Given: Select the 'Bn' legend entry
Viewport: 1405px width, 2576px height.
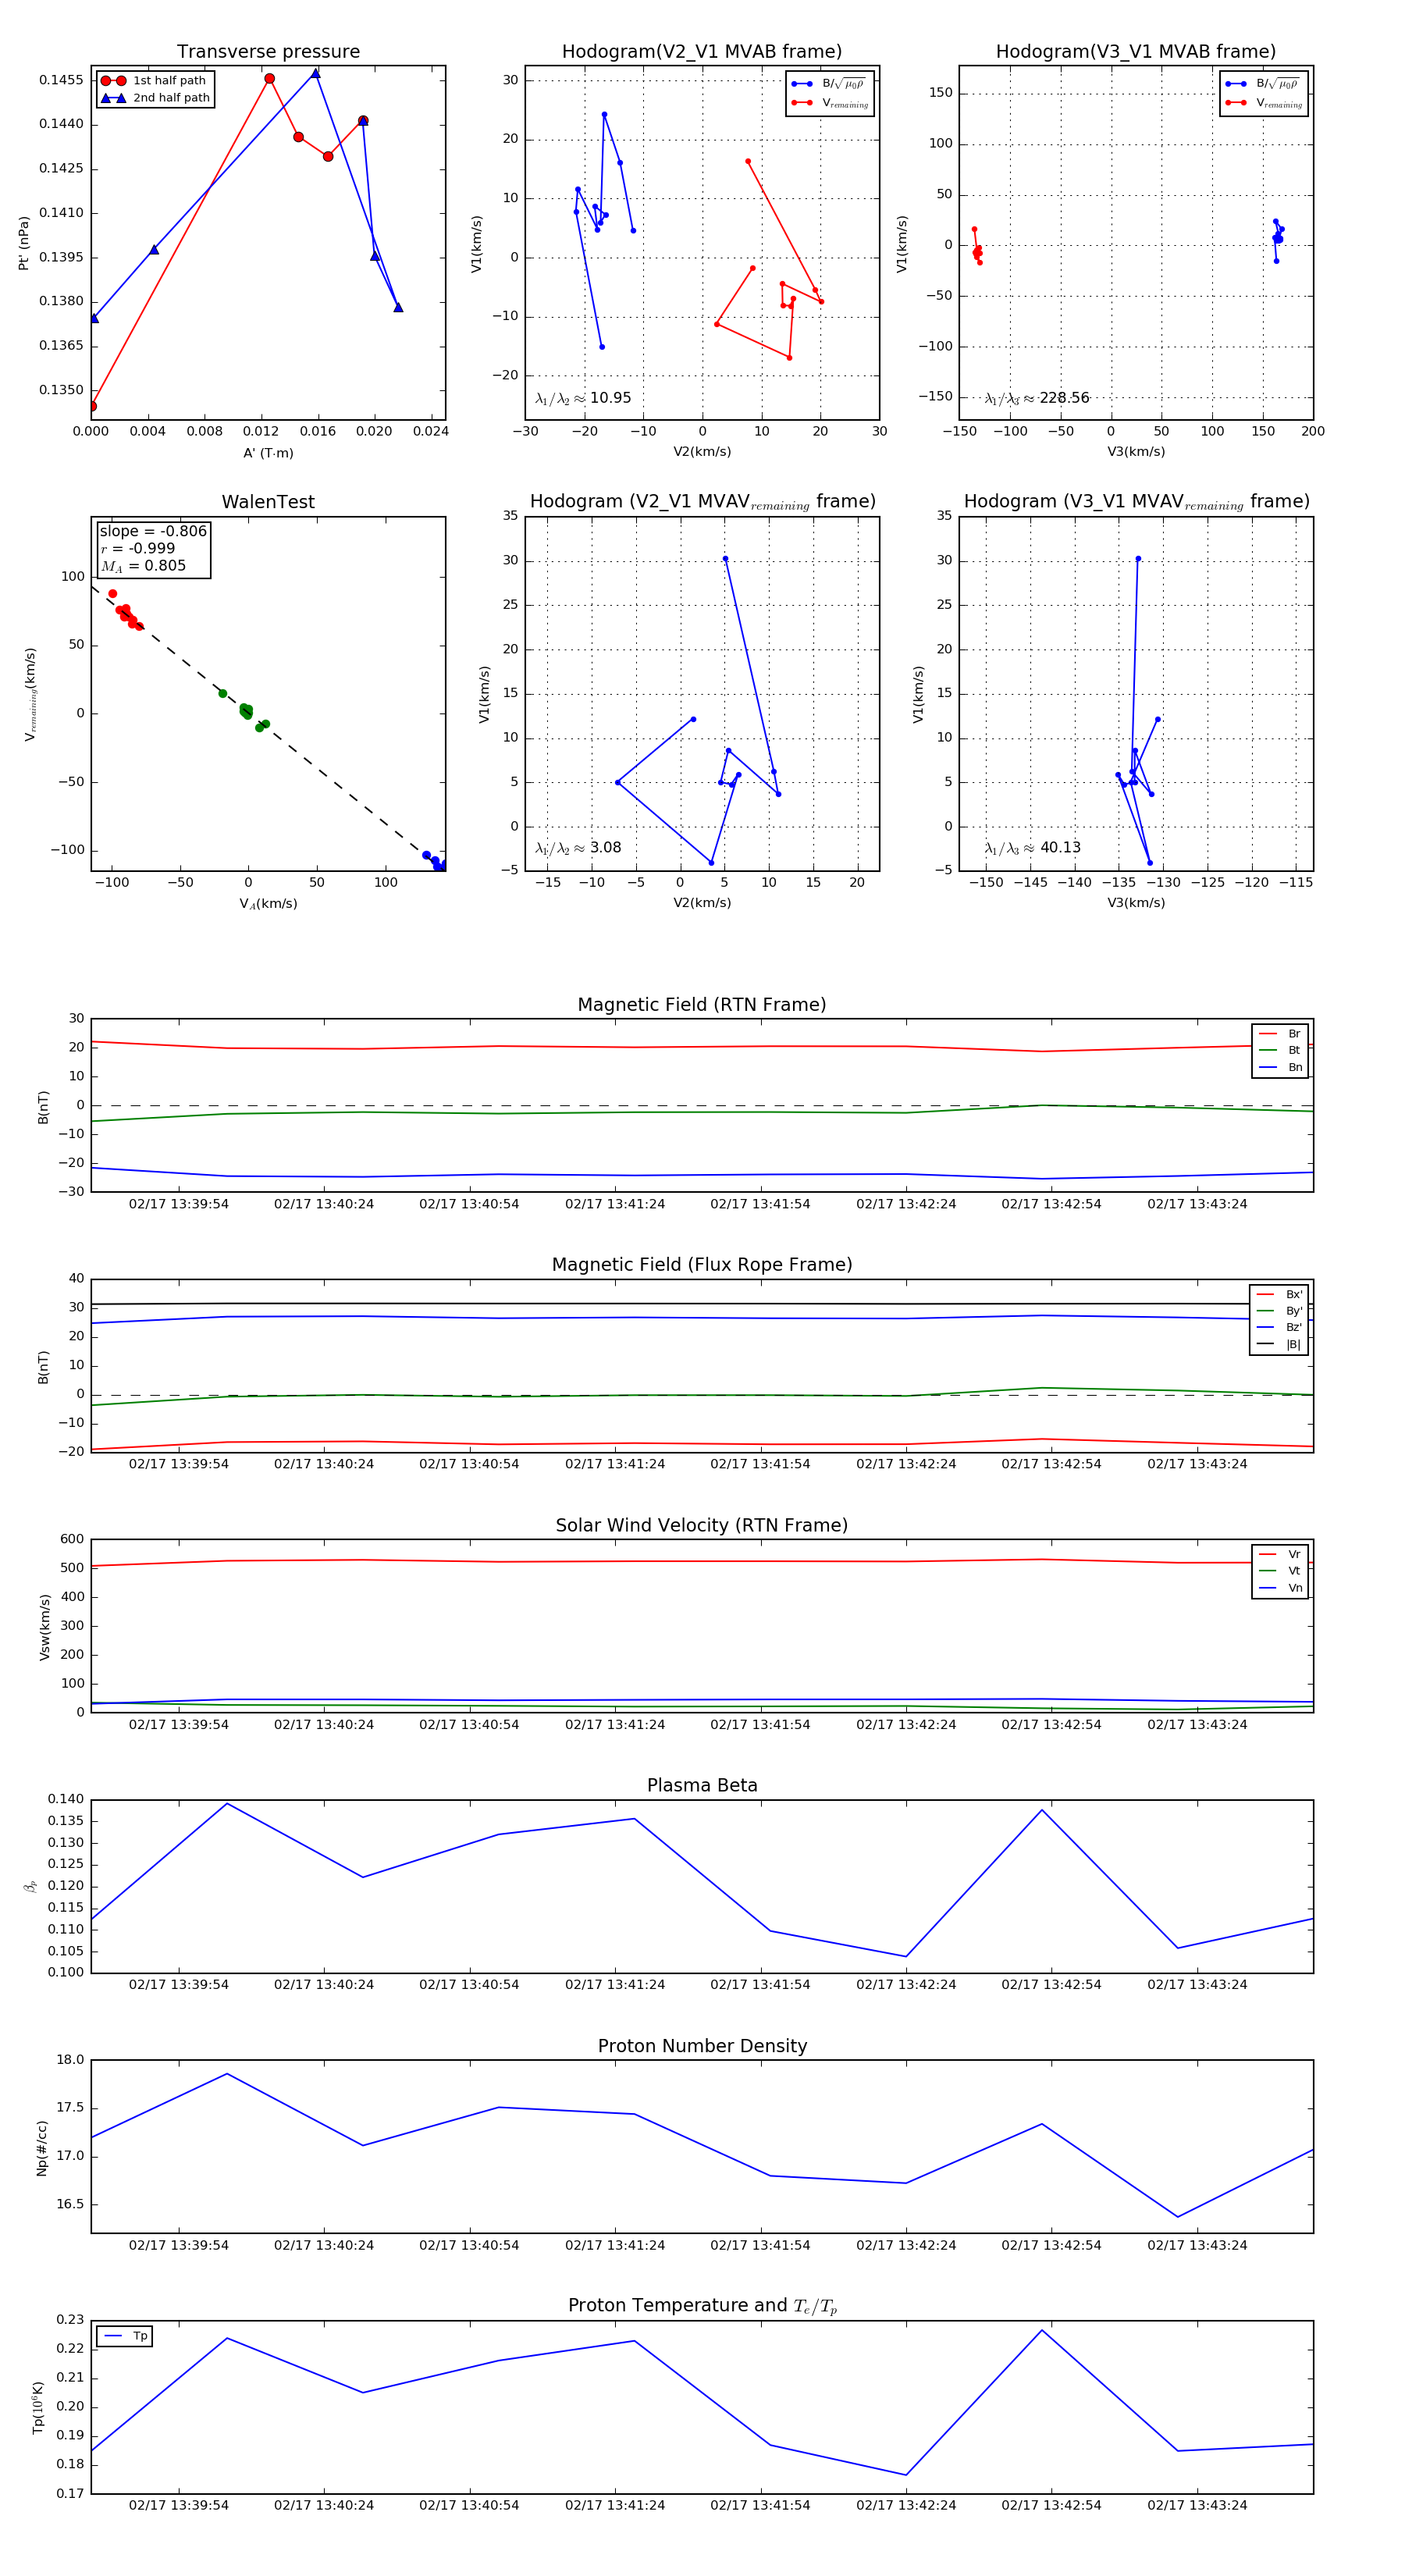Looking at the screenshot, I should pyautogui.click(x=1280, y=1068).
